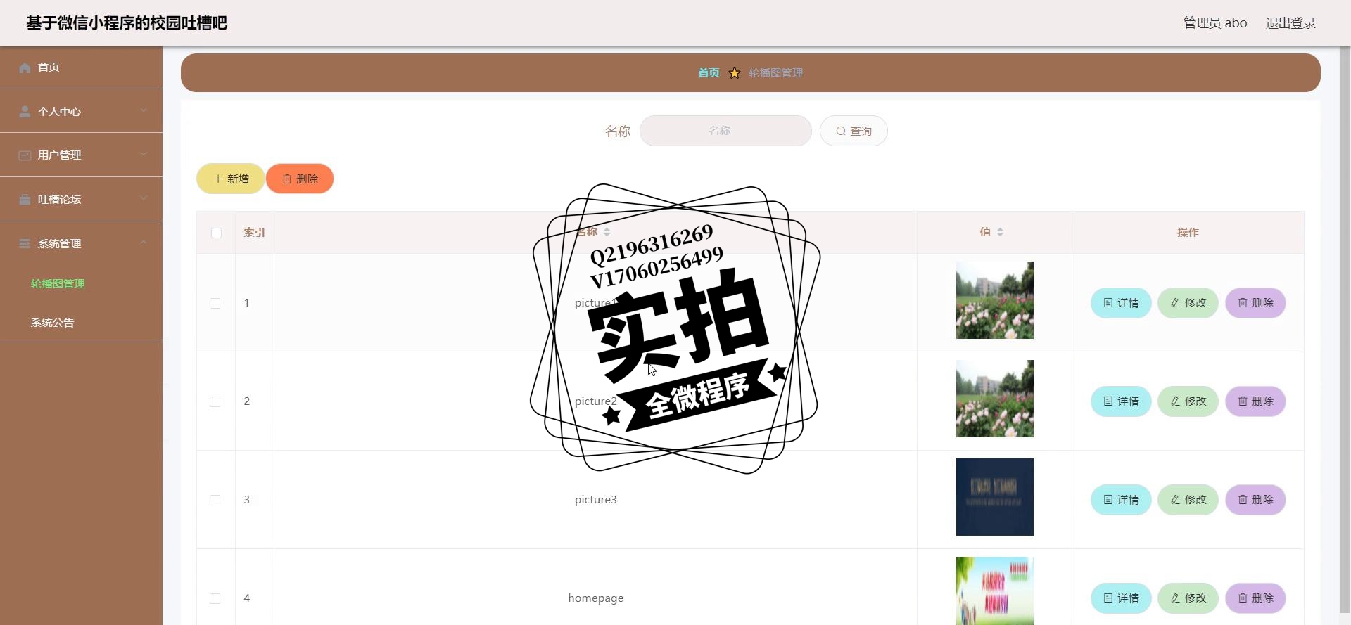The image size is (1351, 625).
Task: Open the picture2 row thumbnail
Action: pos(995,399)
